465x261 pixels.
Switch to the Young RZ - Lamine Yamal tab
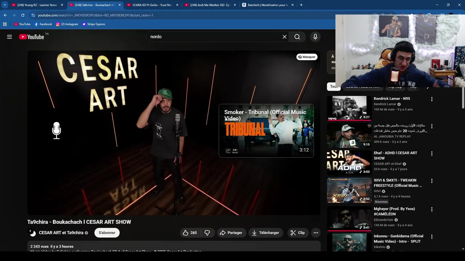(37, 5)
